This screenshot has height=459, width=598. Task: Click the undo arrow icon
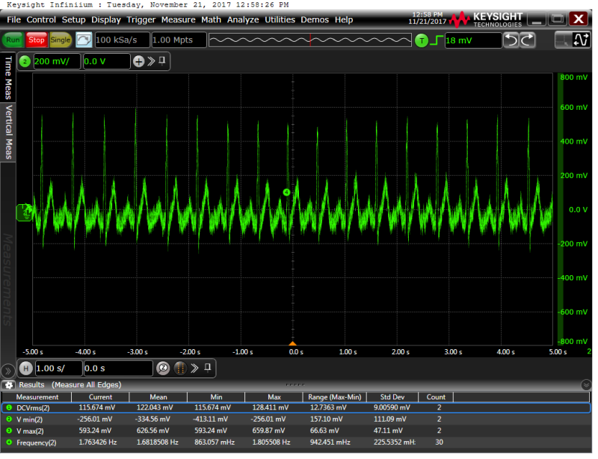(511, 40)
